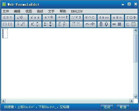The height and width of the screenshot is (111, 139).
Task: Switch language via ENGLISH menu item
Action: [77, 11]
